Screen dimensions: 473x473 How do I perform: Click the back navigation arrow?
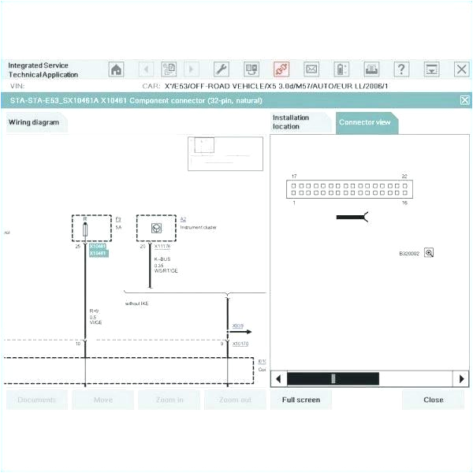pyautogui.click(x=146, y=69)
